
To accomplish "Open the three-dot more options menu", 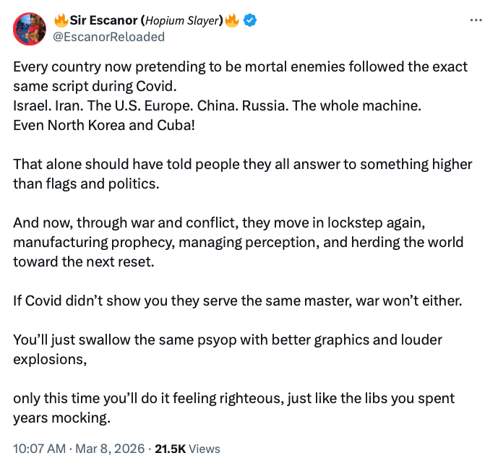I will 456,20.
